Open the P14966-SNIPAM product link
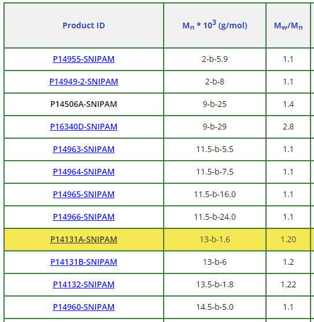Screen dimensions: 314x322 (x=84, y=217)
